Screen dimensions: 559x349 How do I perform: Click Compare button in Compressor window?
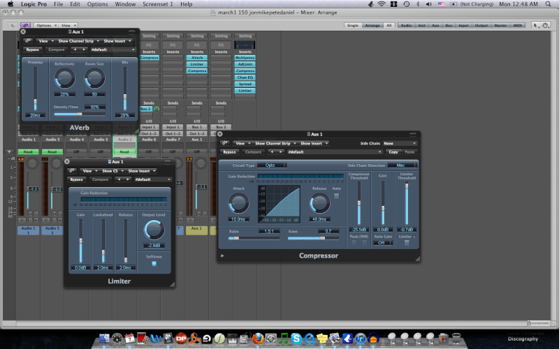click(254, 151)
